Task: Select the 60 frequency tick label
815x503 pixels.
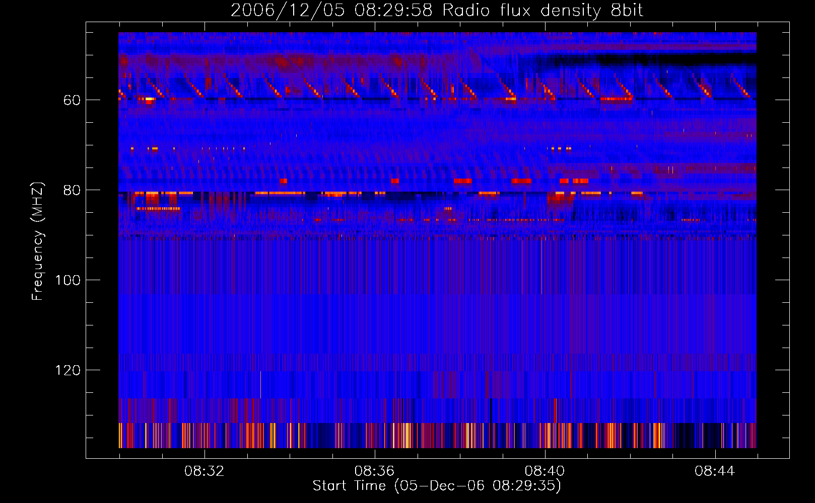Action: (x=72, y=100)
